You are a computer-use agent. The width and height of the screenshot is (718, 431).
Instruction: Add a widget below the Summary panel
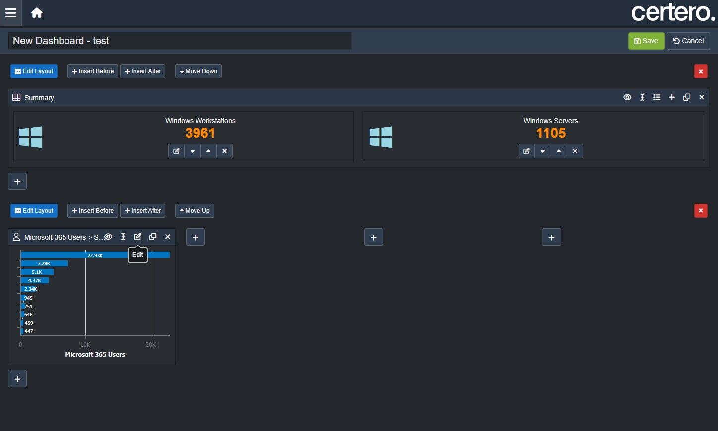tap(17, 182)
